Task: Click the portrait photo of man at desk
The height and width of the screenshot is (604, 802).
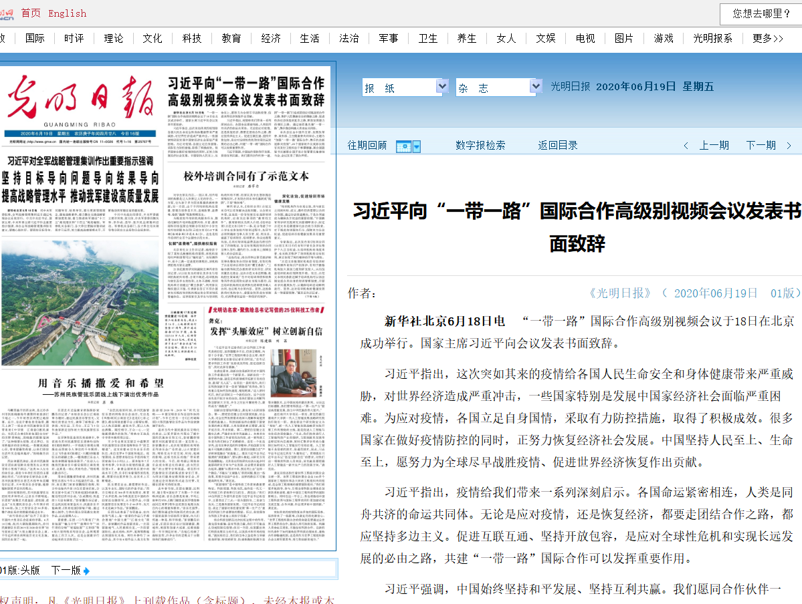Action: coord(294,373)
